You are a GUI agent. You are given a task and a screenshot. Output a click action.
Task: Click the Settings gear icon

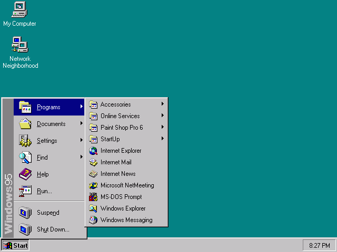click(25, 141)
